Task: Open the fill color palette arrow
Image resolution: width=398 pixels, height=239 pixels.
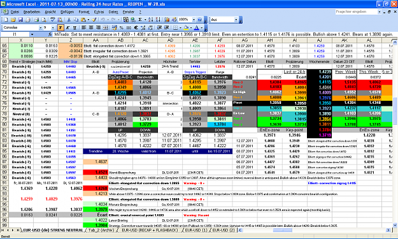Action: 191,27
